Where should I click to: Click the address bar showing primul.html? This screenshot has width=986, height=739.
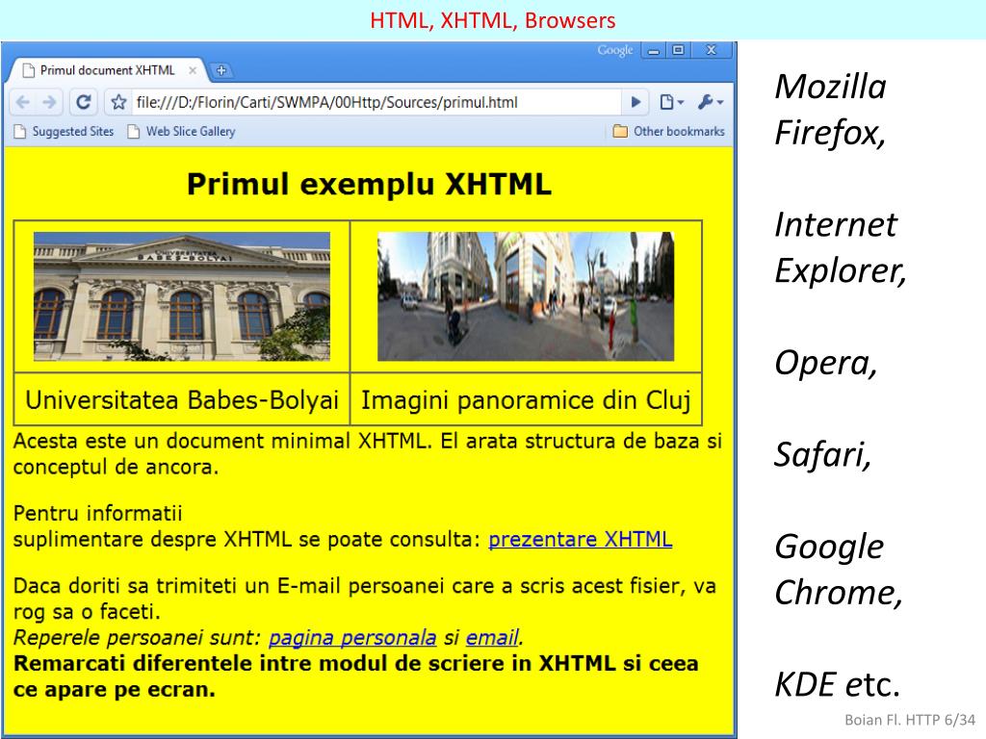click(x=375, y=102)
